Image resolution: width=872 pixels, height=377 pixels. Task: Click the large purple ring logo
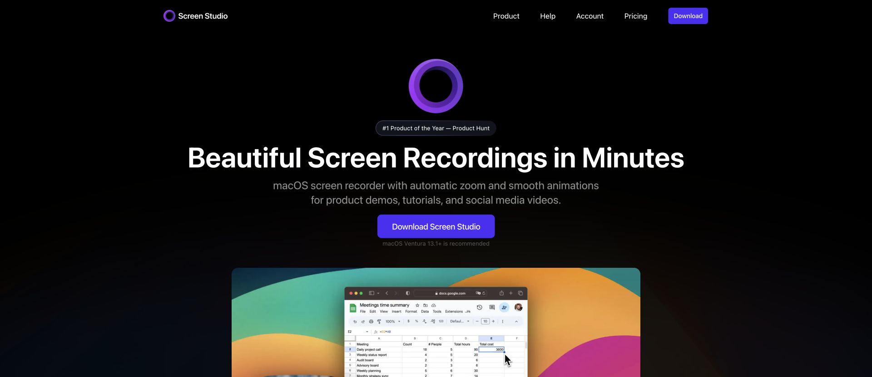coord(436,86)
